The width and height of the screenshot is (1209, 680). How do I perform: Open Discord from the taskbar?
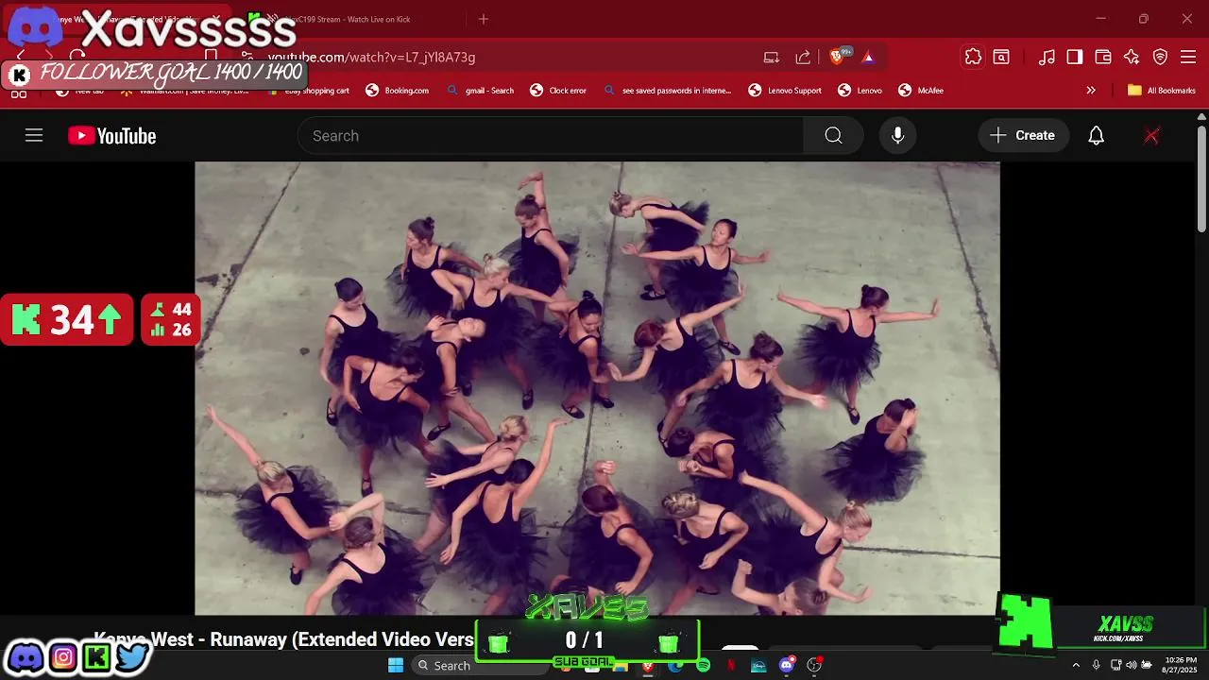[x=786, y=665]
